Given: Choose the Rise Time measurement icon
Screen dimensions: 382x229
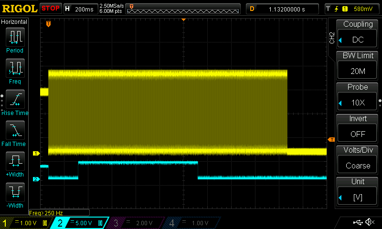Looking at the screenshot, I should pyautogui.click(x=15, y=100).
